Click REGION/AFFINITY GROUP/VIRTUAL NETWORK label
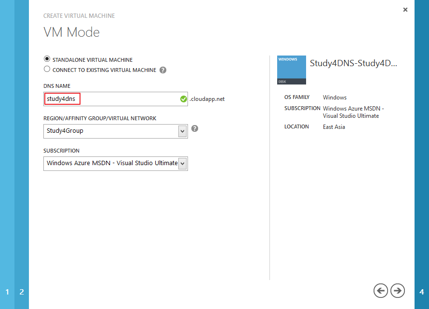The height and width of the screenshot is (309, 429). pyautogui.click(x=100, y=118)
